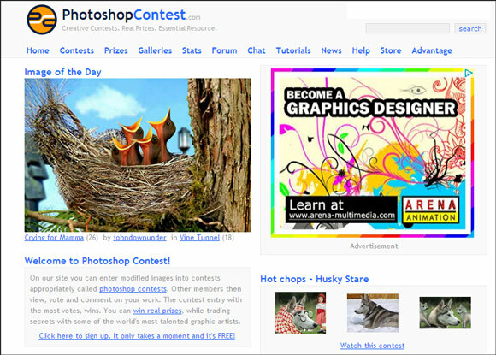
Task: Open the Advantage menu item
Action: (x=432, y=51)
